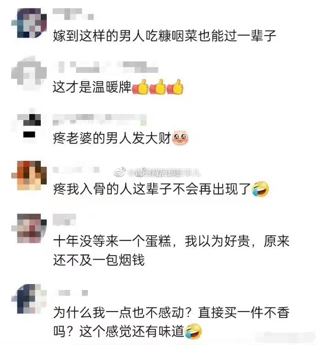Click the pig emoji after 发大财

180,138
